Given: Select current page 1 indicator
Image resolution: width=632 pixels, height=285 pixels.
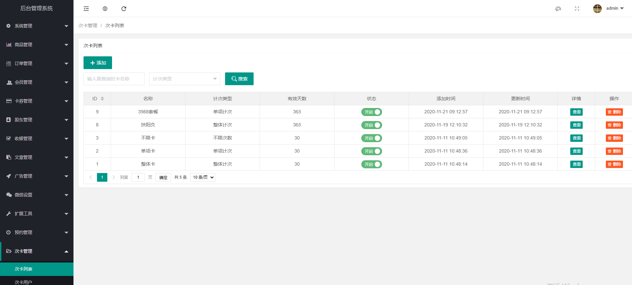Looking at the screenshot, I should tap(102, 177).
